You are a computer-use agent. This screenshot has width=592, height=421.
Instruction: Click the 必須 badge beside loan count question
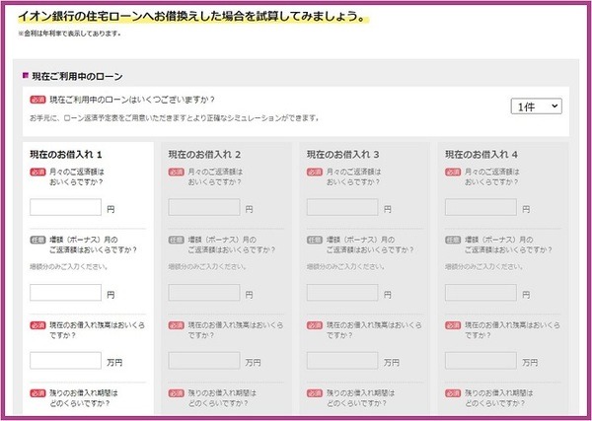point(37,100)
